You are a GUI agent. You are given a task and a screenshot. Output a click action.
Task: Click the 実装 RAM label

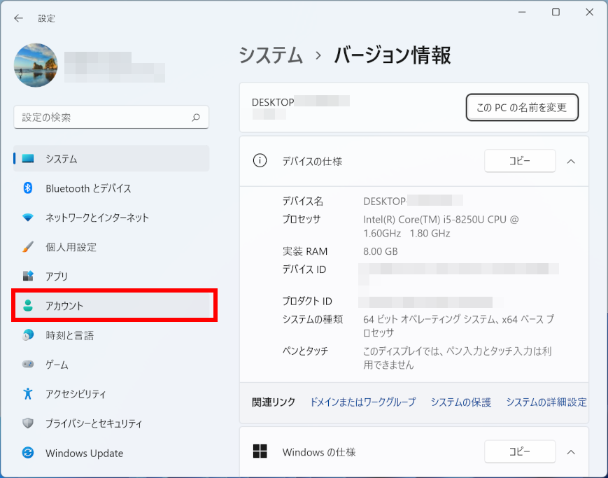305,251
